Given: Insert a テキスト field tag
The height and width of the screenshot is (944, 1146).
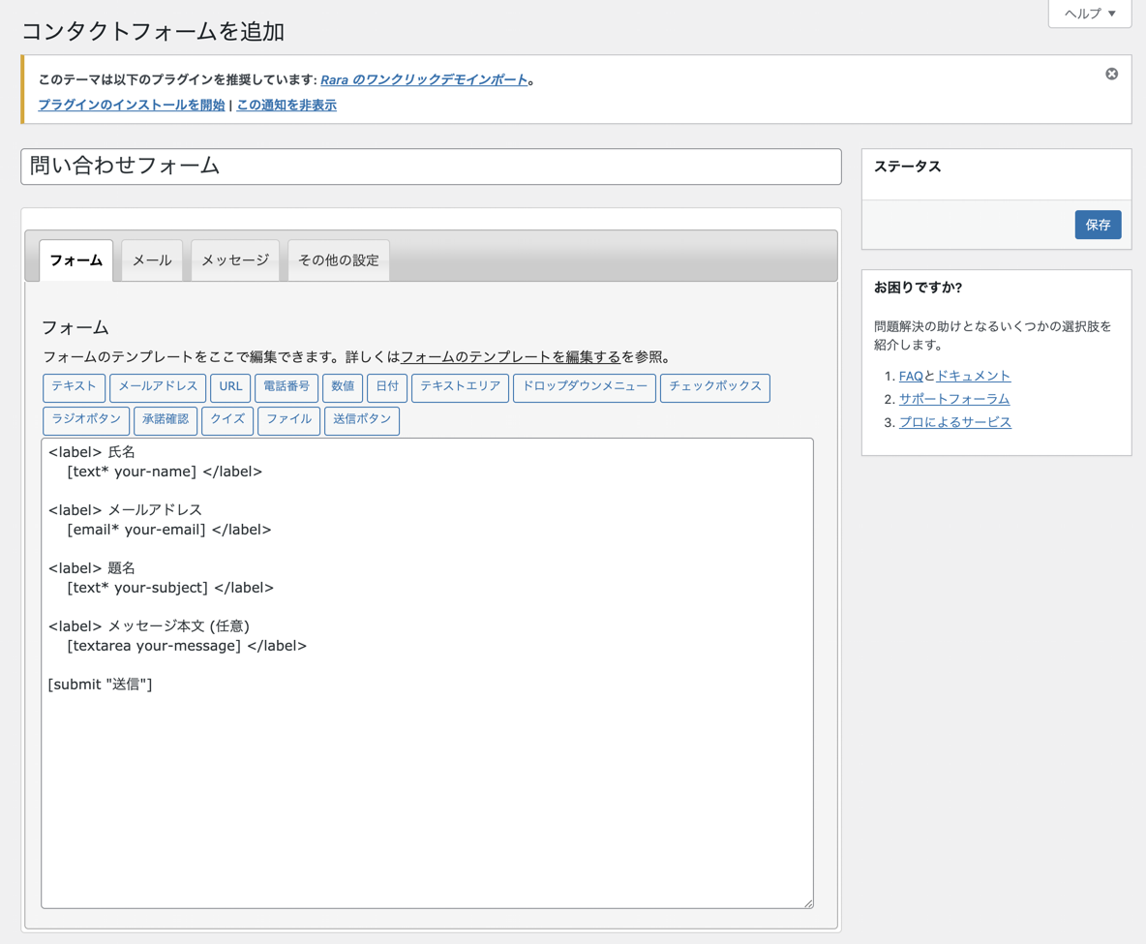Looking at the screenshot, I should pos(74,387).
